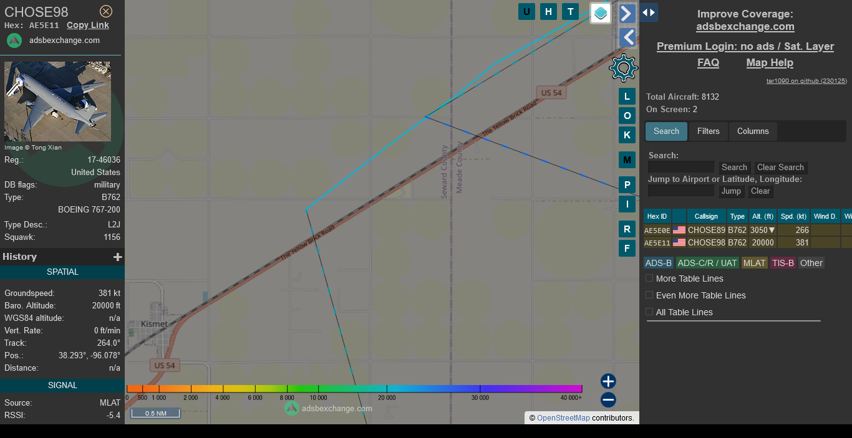Image resolution: width=852 pixels, height=438 pixels.
Task: Open OpenStreetMap contributors link
Action: coord(563,418)
